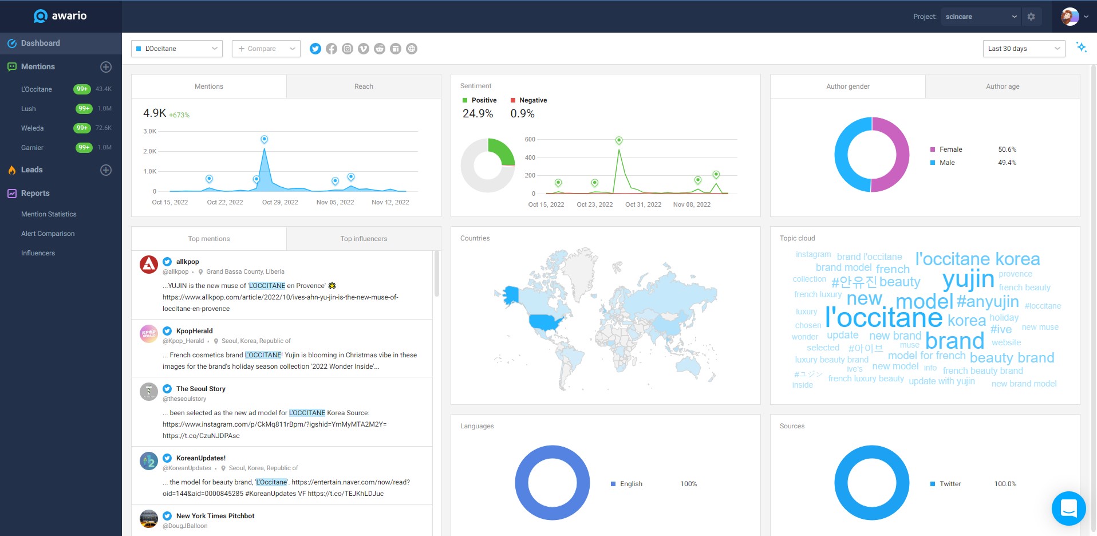Switch to the Reach tab
Image resolution: width=1097 pixels, height=536 pixels.
tap(364, 86)
